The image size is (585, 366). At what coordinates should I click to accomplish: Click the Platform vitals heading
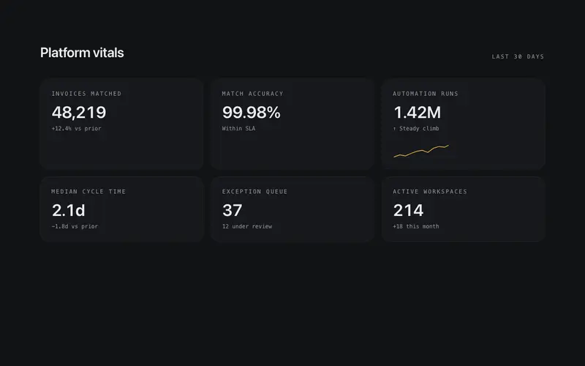[82, 53]
